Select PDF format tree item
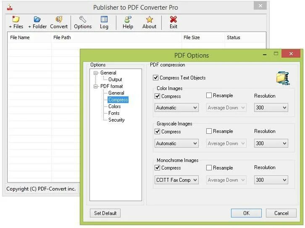The image size is (305, 228). tap(112, 86)
